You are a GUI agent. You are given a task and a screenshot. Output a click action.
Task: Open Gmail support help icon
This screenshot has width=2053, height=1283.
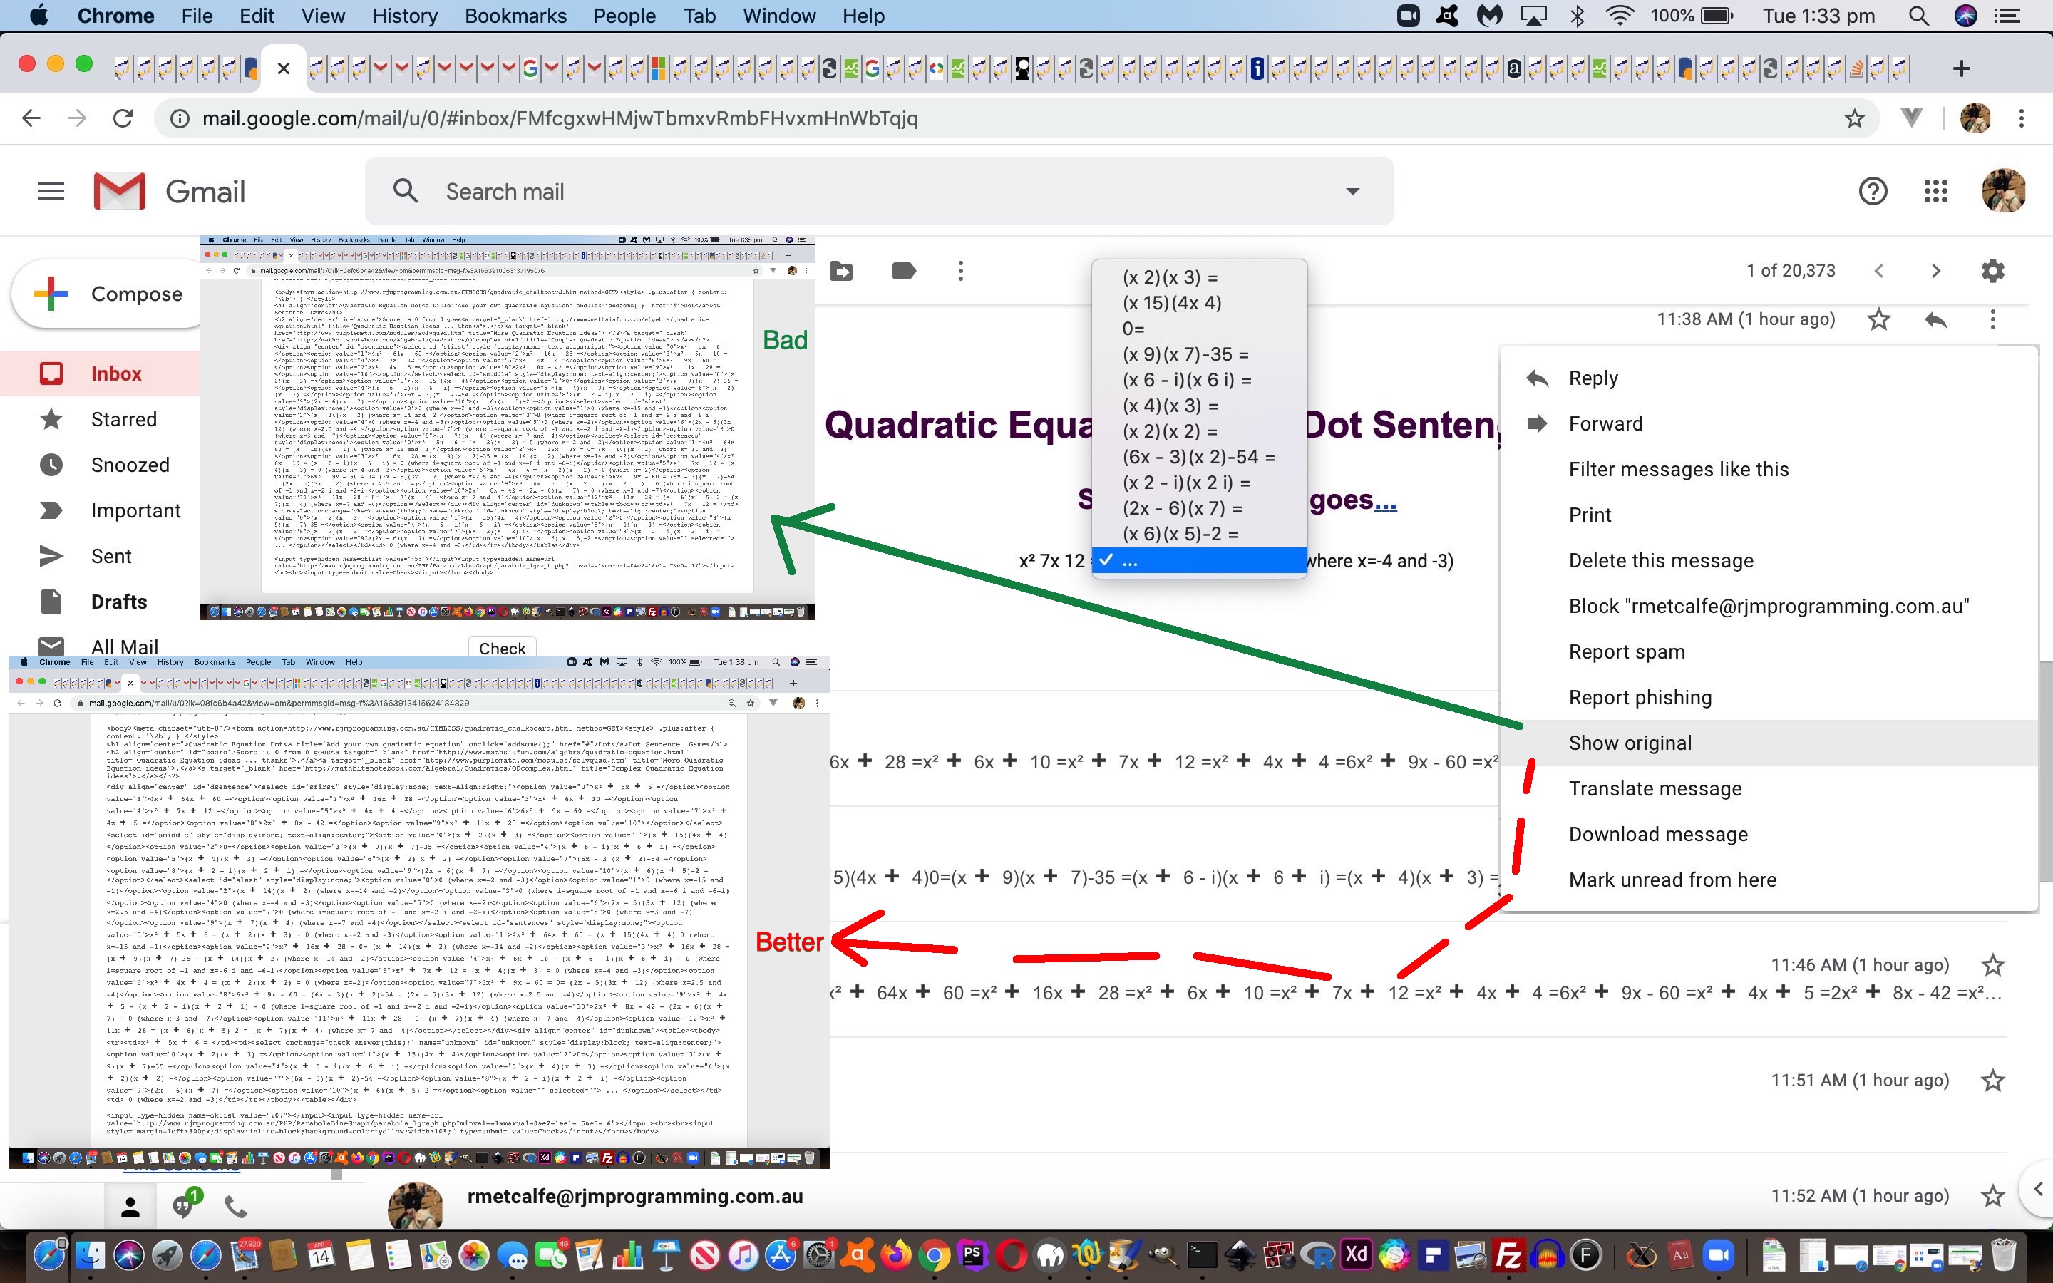pos(1873,192)
